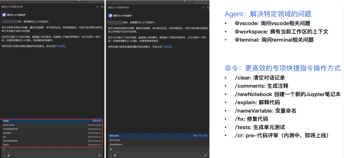
Task: Go forward using the arrow above the @-agent panel
Action: [189, 1]
